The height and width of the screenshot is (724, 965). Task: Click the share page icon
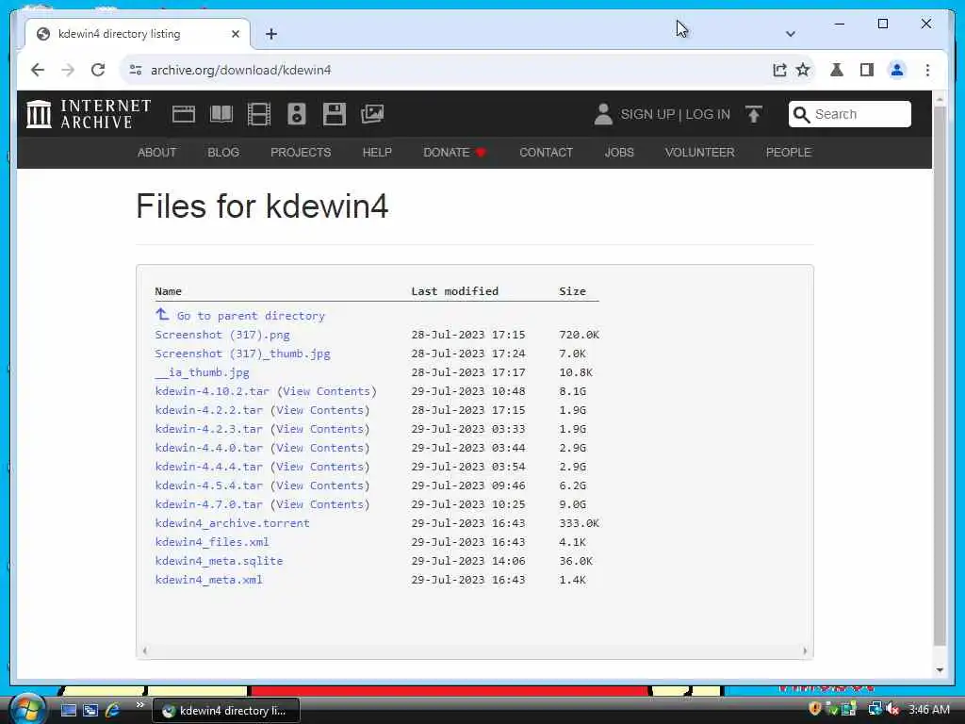tap(779, 70)
